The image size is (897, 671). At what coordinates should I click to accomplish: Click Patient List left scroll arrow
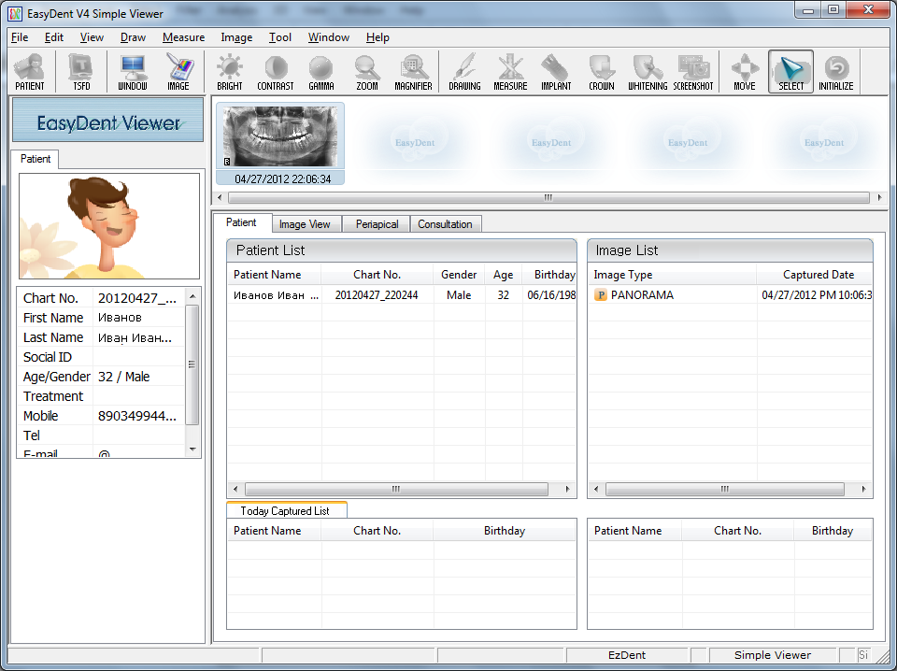(235, 489)
